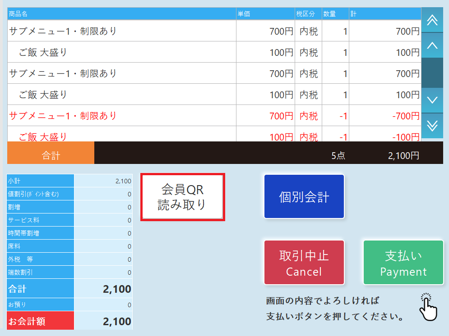Screen dimensions: 449x336
Task: Cancel the transaction with 取引中止 Cancel
Action: pos(304,262)
